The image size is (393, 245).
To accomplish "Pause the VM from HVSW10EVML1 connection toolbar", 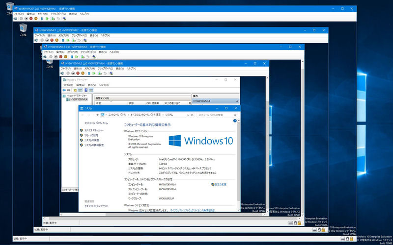I will [42, 19].
